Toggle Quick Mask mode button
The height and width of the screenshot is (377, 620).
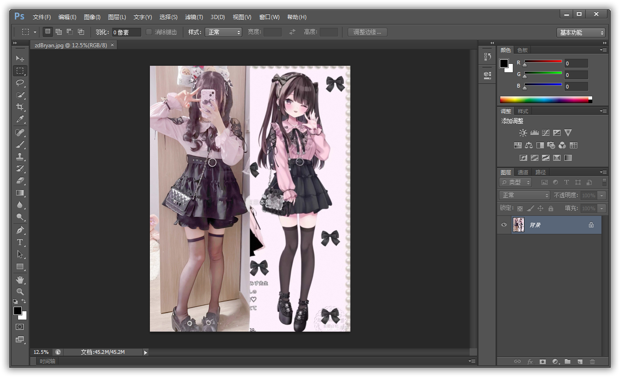(20, 327)
